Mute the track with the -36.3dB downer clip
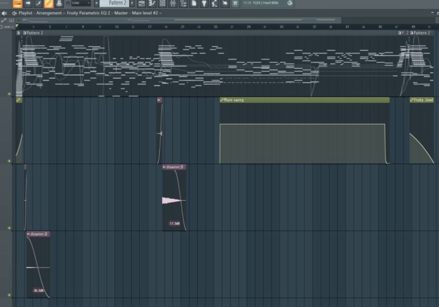439x307 pixels. coord(9,295)
